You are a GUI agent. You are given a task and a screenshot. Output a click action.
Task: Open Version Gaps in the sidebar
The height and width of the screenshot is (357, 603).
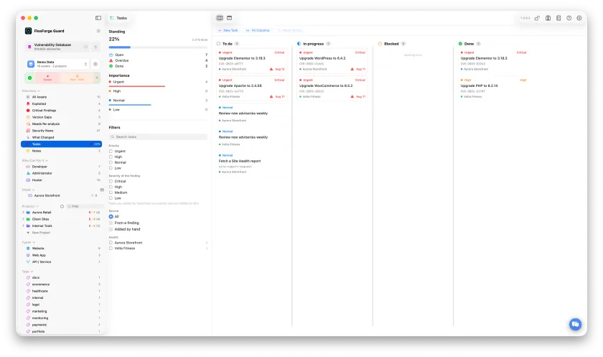click(62, 117)
